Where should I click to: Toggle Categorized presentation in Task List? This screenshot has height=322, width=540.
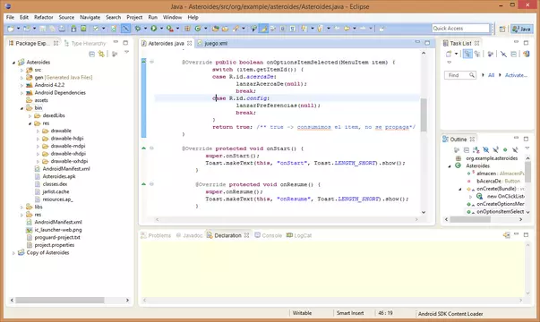(467, 54)
